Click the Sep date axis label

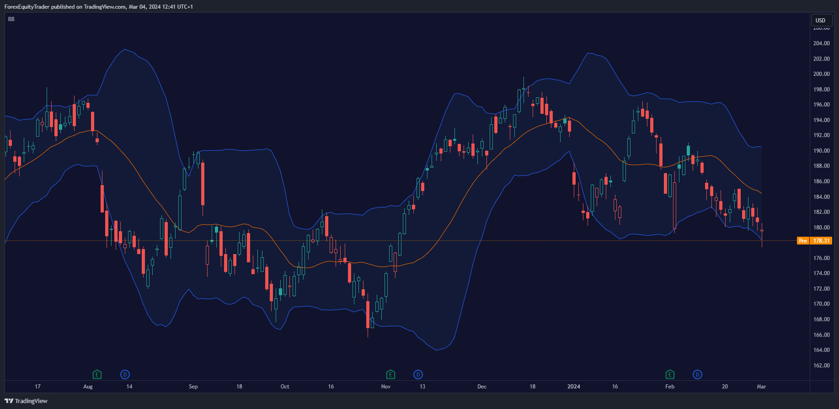(193, 387)
